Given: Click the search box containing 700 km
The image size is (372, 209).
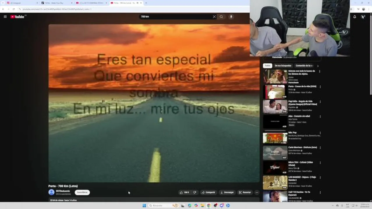Looking at the screenshot, I should [176, 17].
